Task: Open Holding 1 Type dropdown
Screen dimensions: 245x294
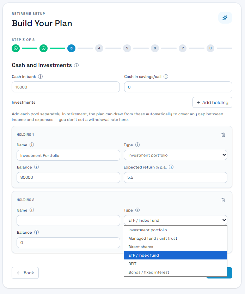Action: click(176, 155)
